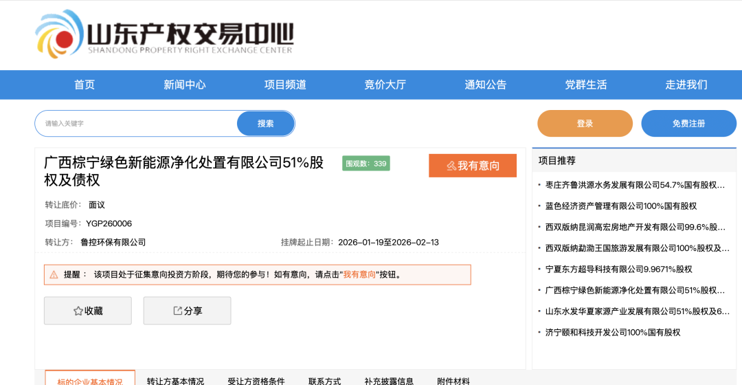Open 走进我们 navigation item
The height and width of the screenshot is (385, 742).
[686, 85]
